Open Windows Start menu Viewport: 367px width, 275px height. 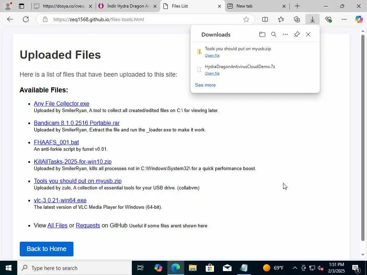9,268
